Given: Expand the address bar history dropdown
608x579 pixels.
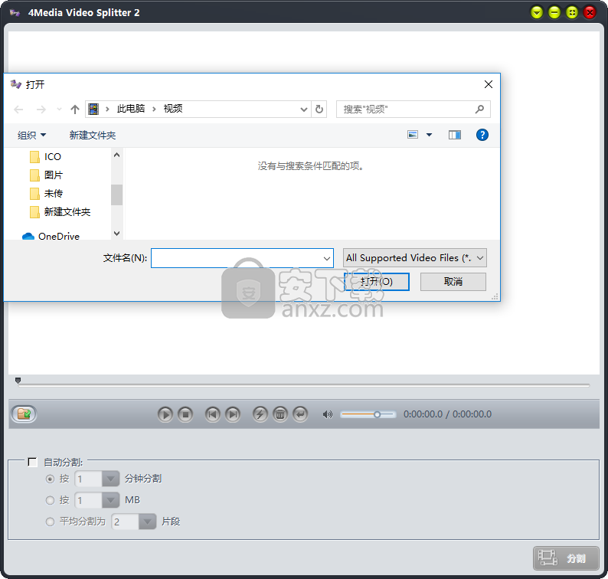Looking at the screenshot, I should 304,110.
